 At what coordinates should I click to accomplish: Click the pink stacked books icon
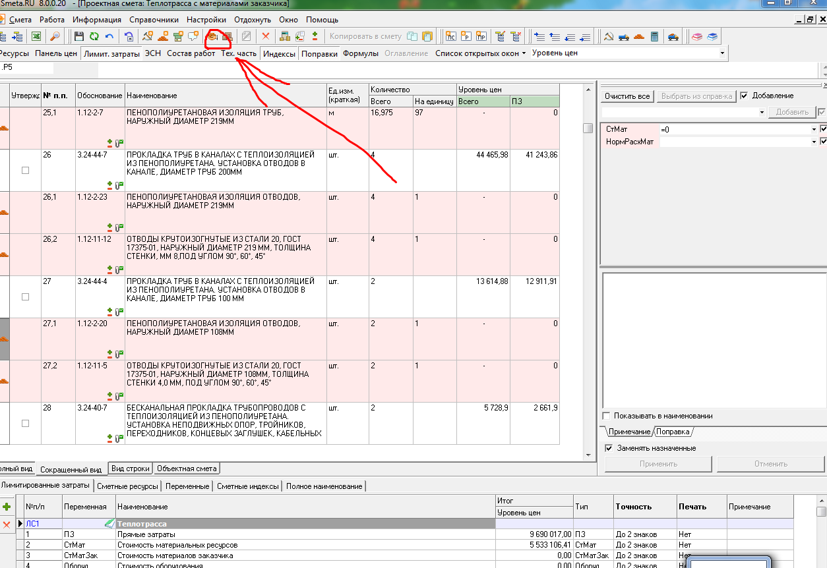(x=697, y=36)
